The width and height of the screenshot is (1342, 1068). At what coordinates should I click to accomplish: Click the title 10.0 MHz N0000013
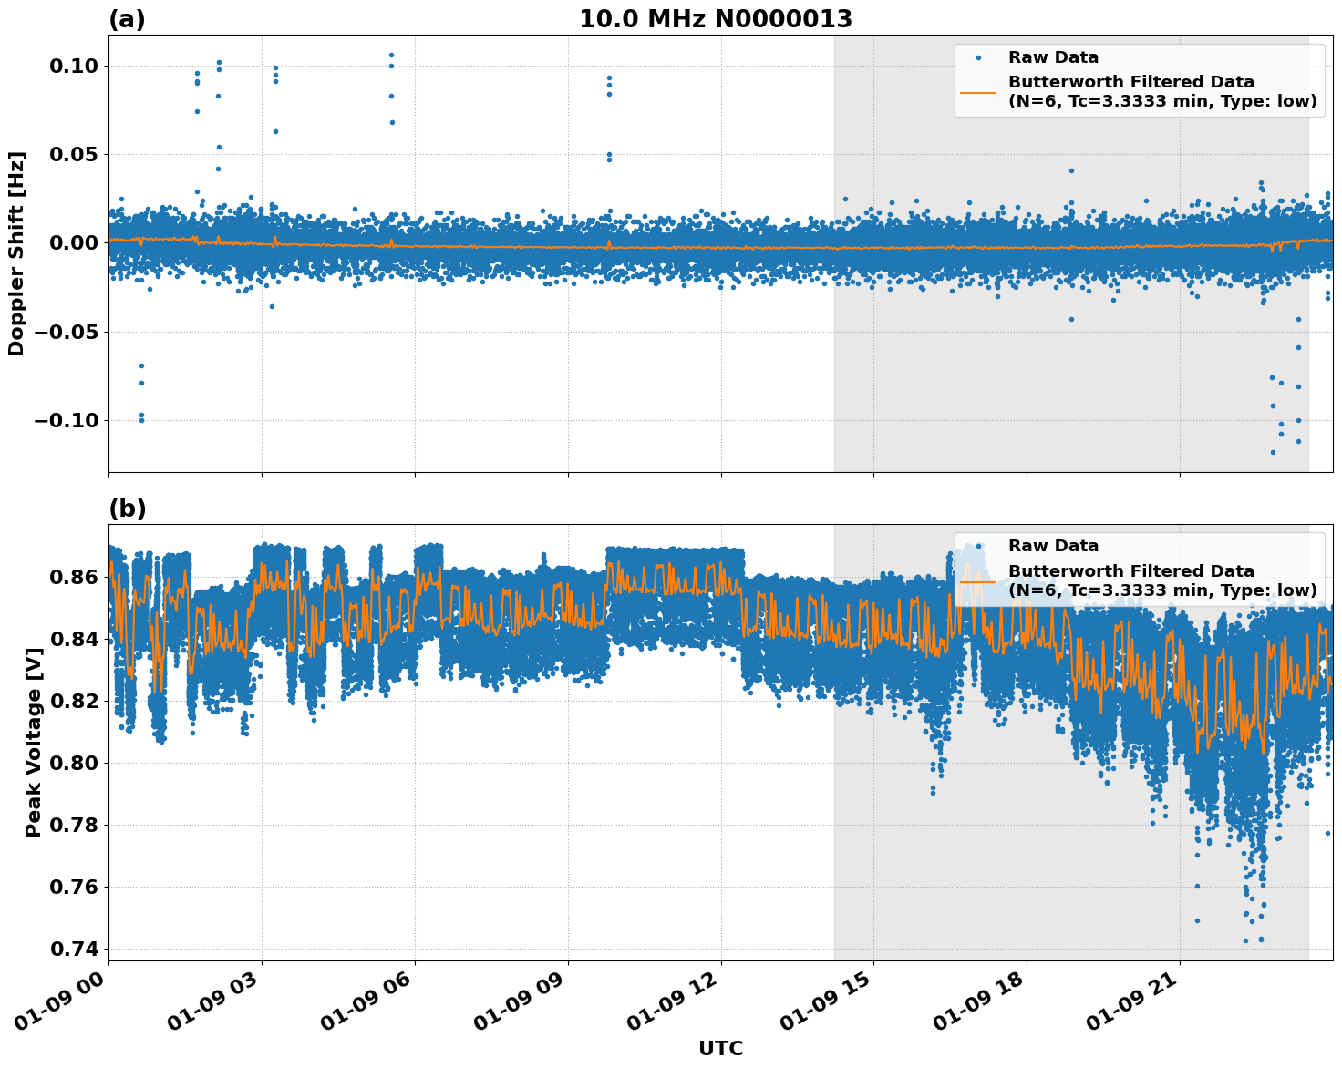tap(717, 18)
